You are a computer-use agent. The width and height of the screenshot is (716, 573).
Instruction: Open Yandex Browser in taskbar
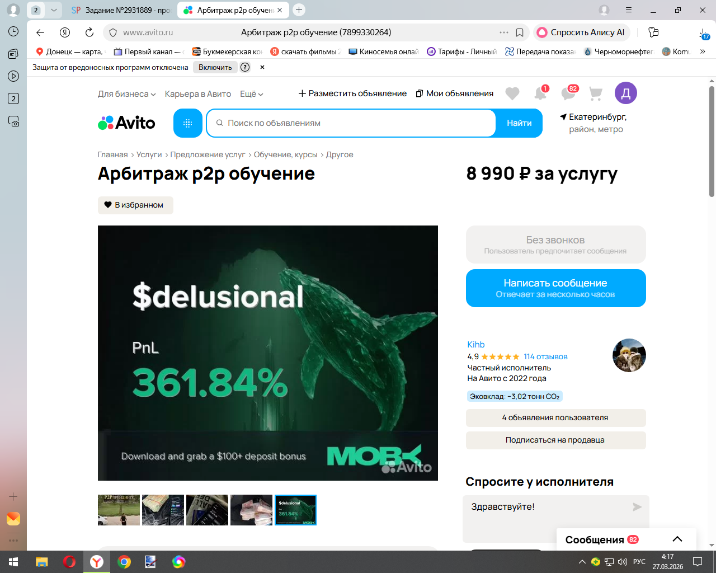point(97,562)
